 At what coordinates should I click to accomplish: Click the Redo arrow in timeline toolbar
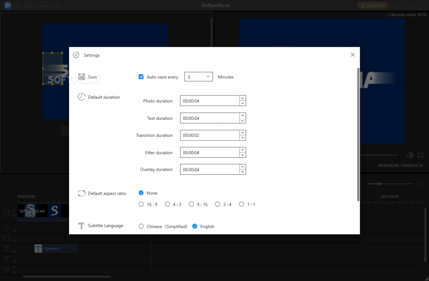tap(37, 184)
